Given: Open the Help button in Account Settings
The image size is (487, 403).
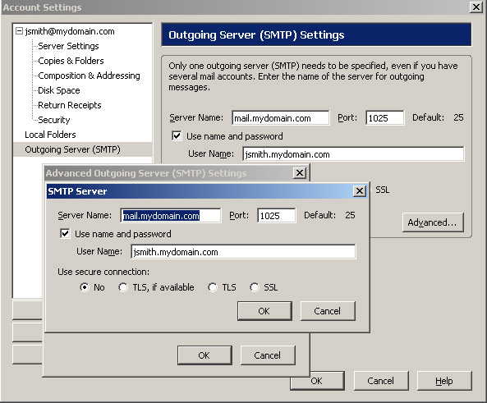Looking at the screenshot, I should coord(444,381).
